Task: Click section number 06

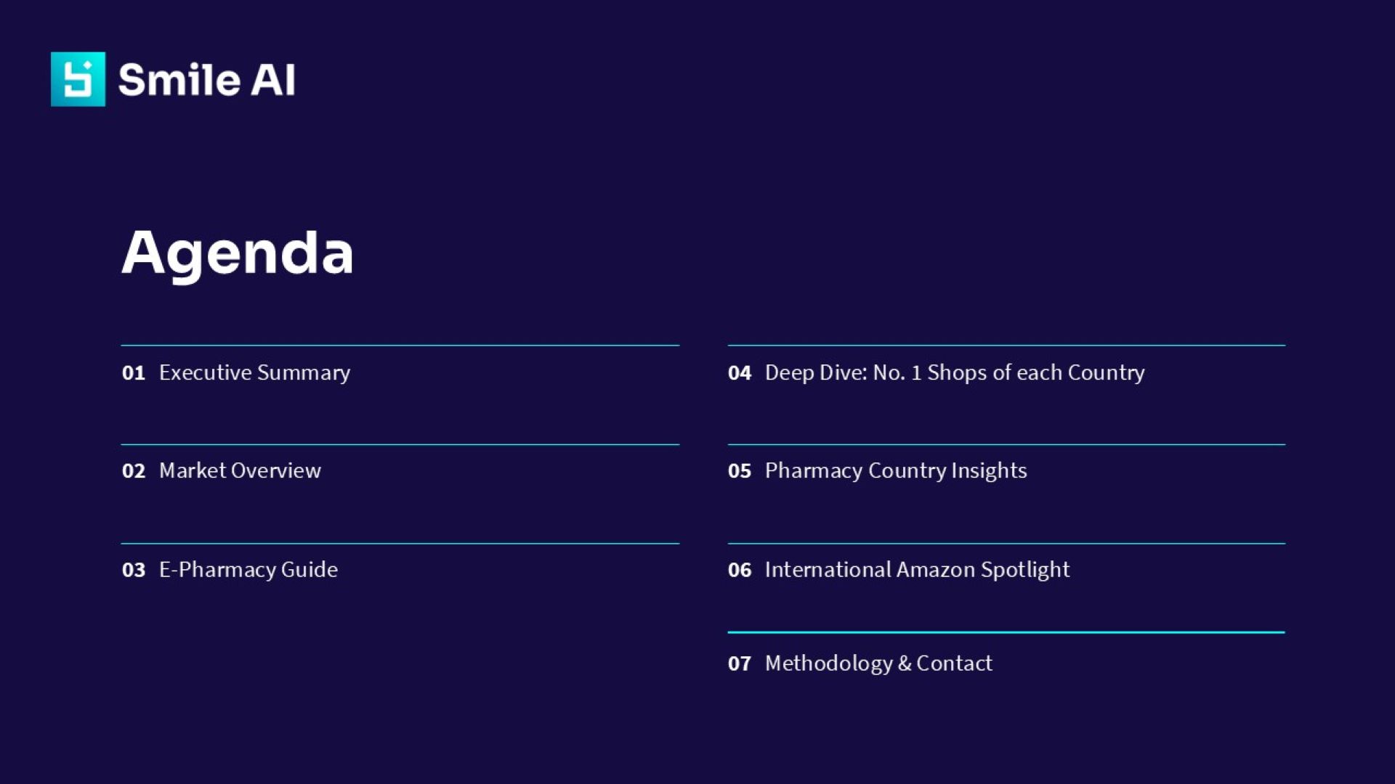Action: pyautogui.click(x=739, y=571)
